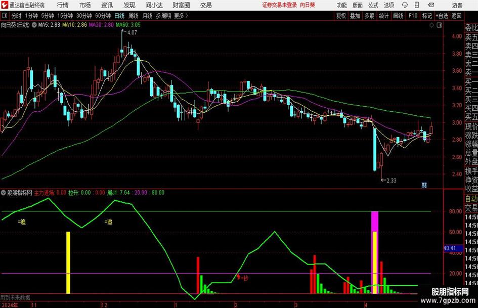
Task: Open the 问小达 assistant menu
Action: pyautogui.click(x=154, y=5)
